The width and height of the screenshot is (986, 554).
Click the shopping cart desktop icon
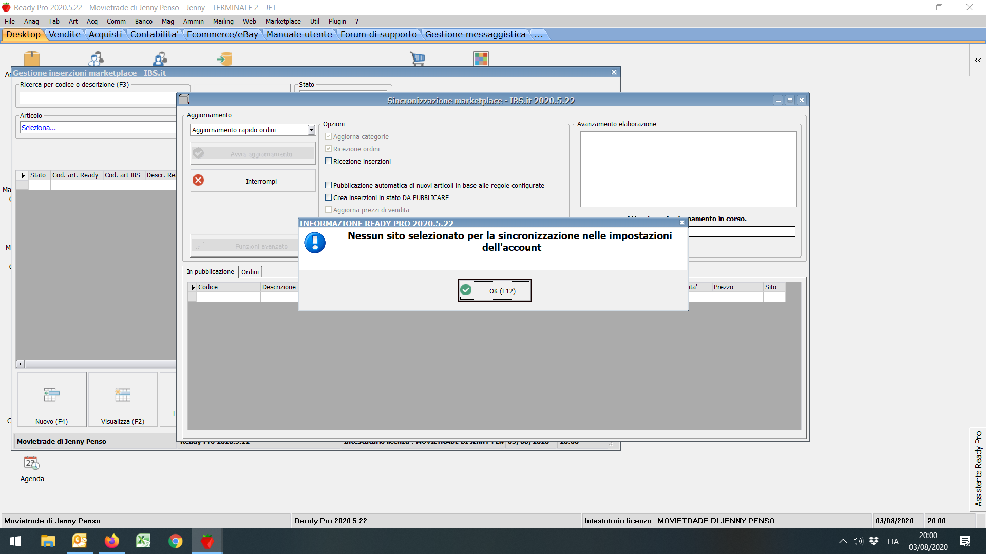coord(417,58)
